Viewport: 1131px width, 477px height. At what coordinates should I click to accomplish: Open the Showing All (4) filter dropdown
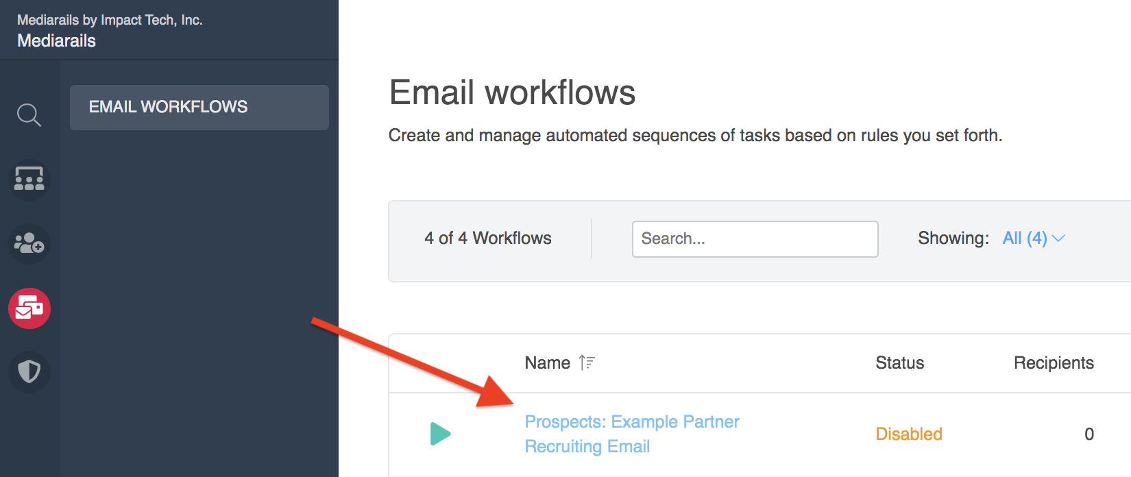click(1025, 238)
